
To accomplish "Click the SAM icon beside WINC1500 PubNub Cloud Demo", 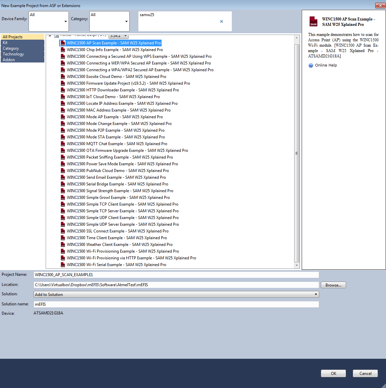I will pyautogui.click(x=63, y=171).
